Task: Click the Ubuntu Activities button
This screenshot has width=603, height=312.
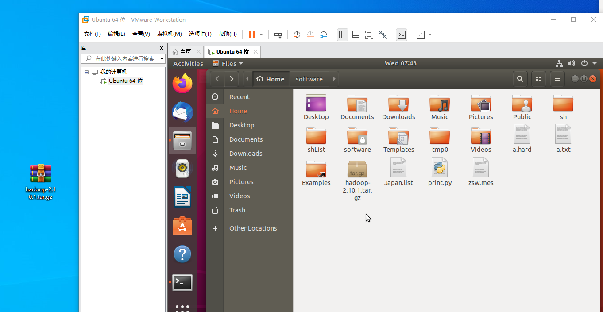Action: (188, 64)
